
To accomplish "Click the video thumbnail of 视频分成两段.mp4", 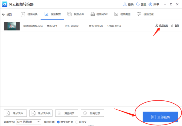I will coord(12,26).
